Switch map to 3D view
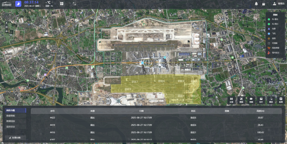Image resolution: width=287 pixels, height=144 pixels. 7,31
